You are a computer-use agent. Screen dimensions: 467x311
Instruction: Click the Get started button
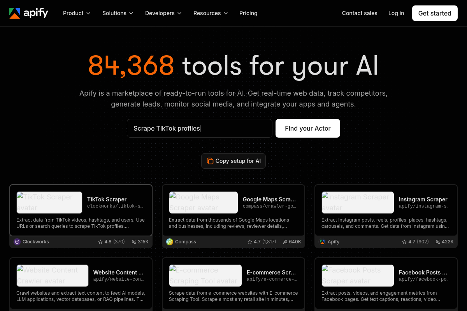coord(435,13)
